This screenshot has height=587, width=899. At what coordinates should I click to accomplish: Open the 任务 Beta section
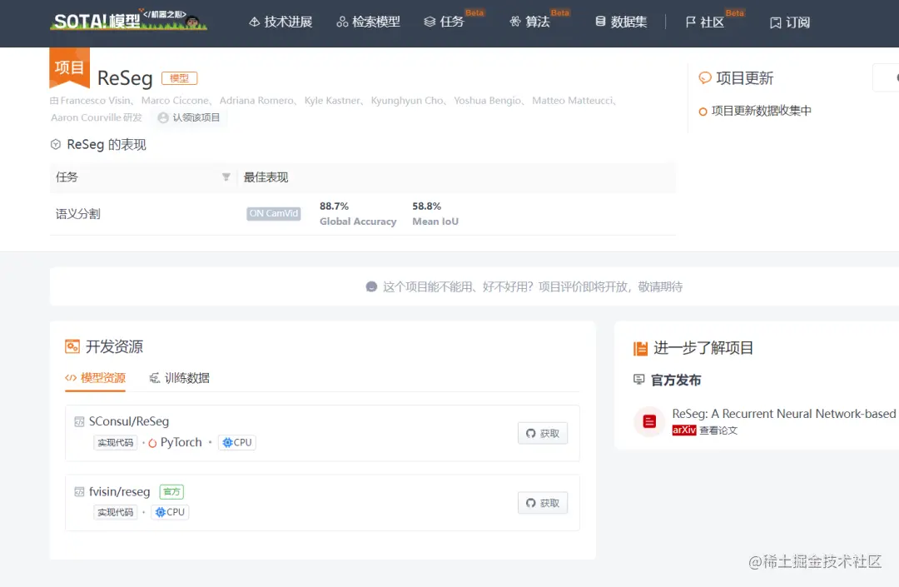pyautogui.click(x=449, y=22)
